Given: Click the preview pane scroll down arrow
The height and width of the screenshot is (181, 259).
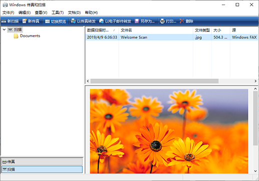Looking at the screenshot, I should [255, 171].
